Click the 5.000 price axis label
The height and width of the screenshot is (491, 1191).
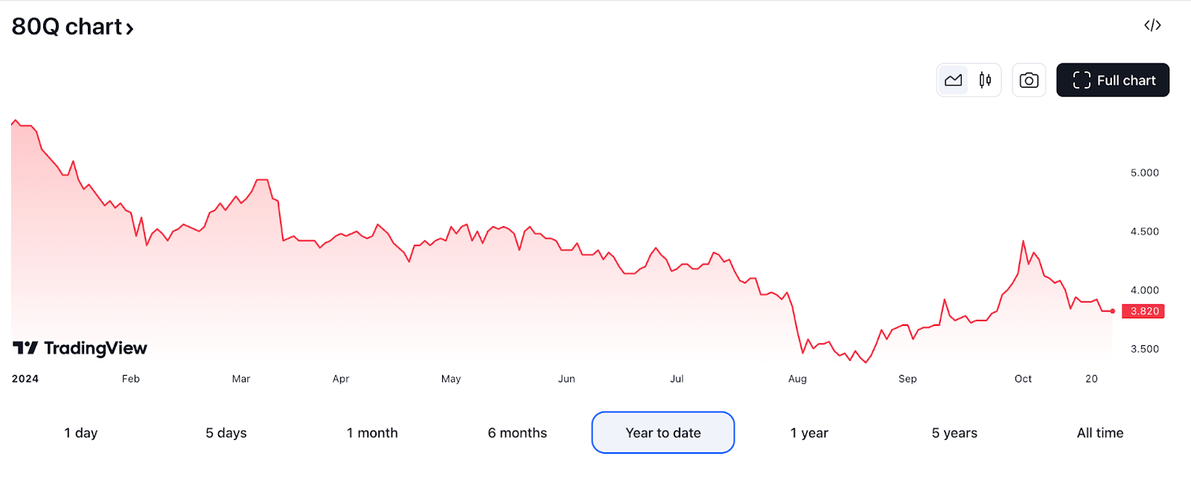coord(1145,173)
